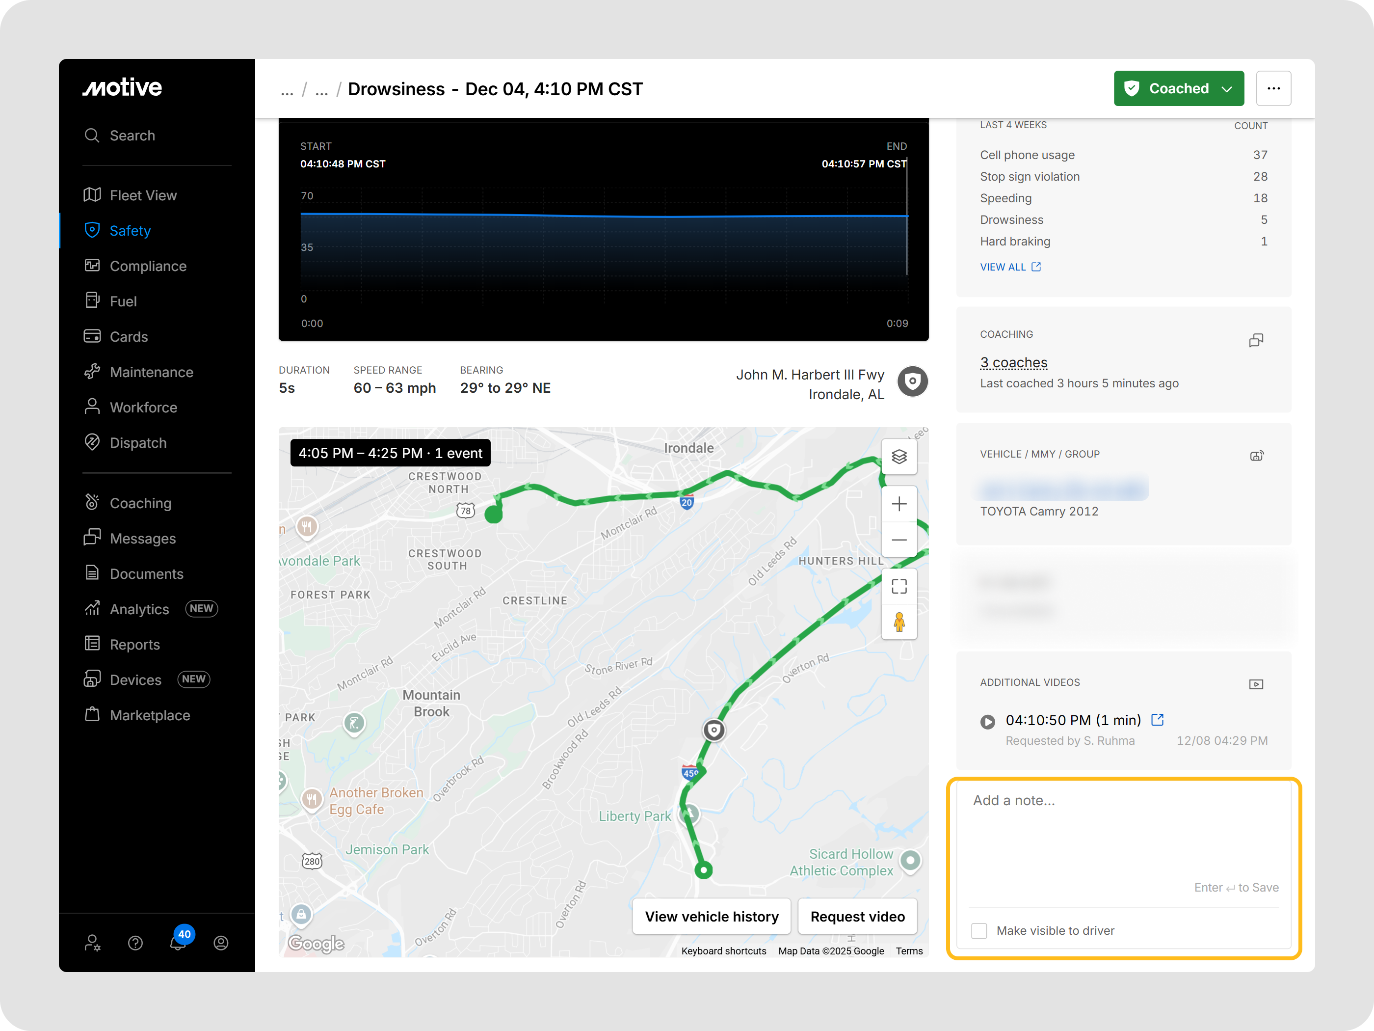Click the Motive logo
This screenshot has width=1374, height=1031.
(x=122, y=87)
